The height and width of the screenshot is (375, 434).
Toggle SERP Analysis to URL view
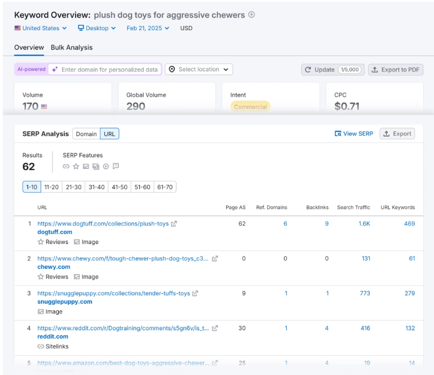(x=110, y=134)
